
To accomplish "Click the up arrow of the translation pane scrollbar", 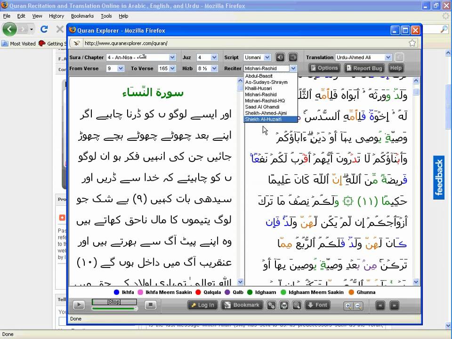I will (240, 81).
